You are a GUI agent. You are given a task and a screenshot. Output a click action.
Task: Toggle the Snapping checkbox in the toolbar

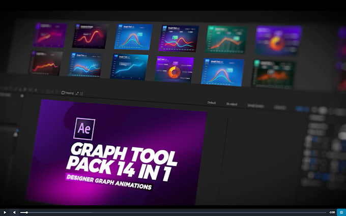pyautogui.click(x=63, y=92)
